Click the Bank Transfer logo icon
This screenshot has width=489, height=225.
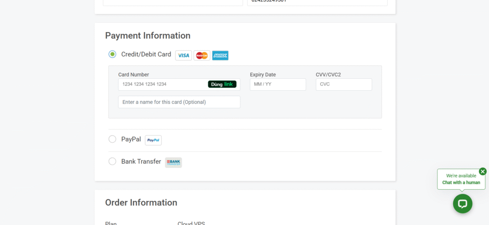tap(173, 162)
